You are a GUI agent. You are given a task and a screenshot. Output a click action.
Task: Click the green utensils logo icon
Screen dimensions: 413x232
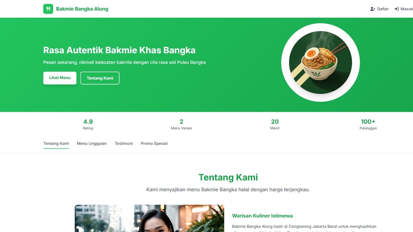click(x=48, y=9)
